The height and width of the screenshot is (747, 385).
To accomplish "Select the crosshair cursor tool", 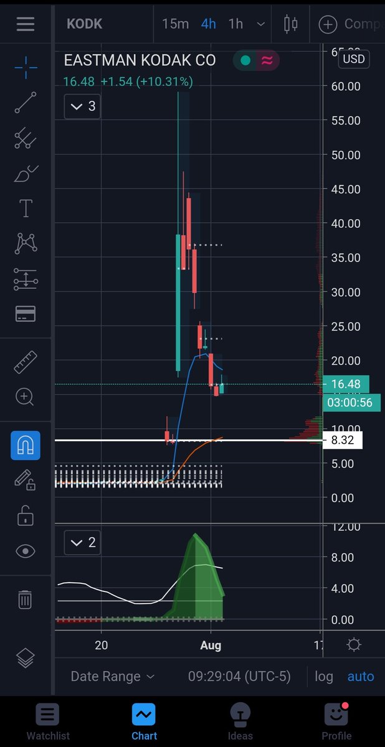I will (x=26, y=67).
